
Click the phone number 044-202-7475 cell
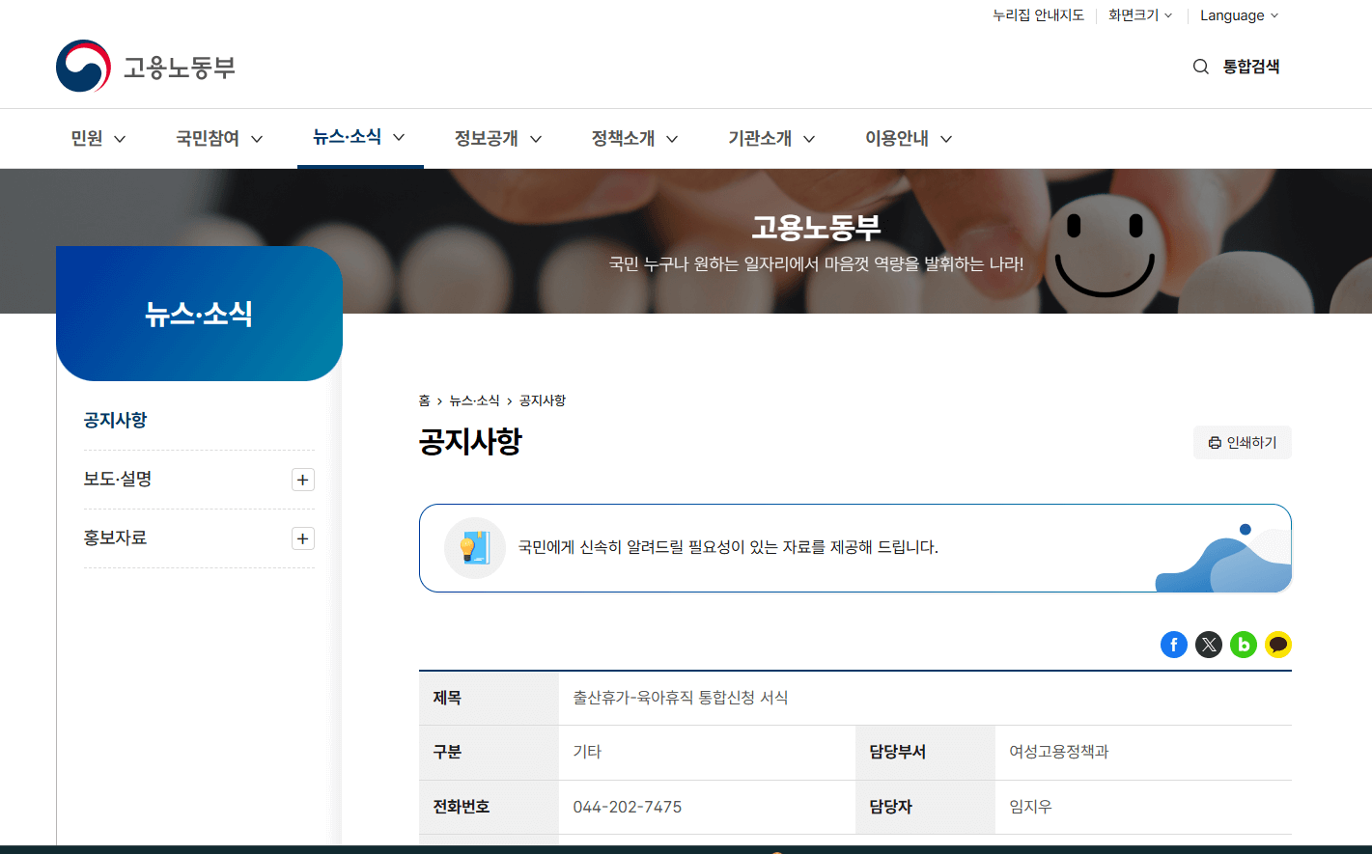(626, 806)
